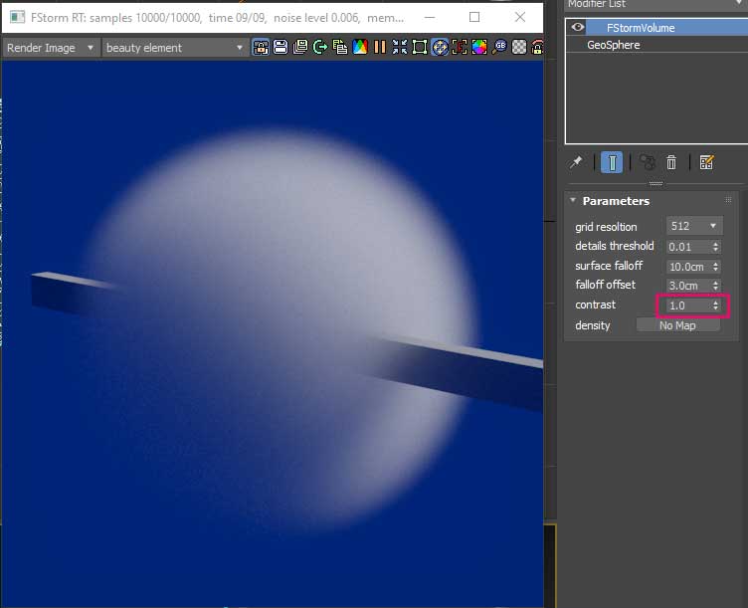
Task: Remove modifier with the trash icon
Action: coord(671,162)
